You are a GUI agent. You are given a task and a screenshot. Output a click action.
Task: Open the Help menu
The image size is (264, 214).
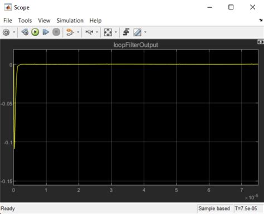coord(95,21)
